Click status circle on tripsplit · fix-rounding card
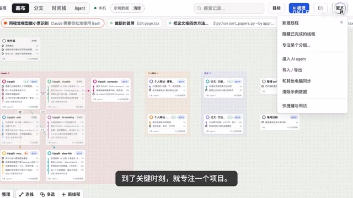353x198 pixels. point(49,117)
